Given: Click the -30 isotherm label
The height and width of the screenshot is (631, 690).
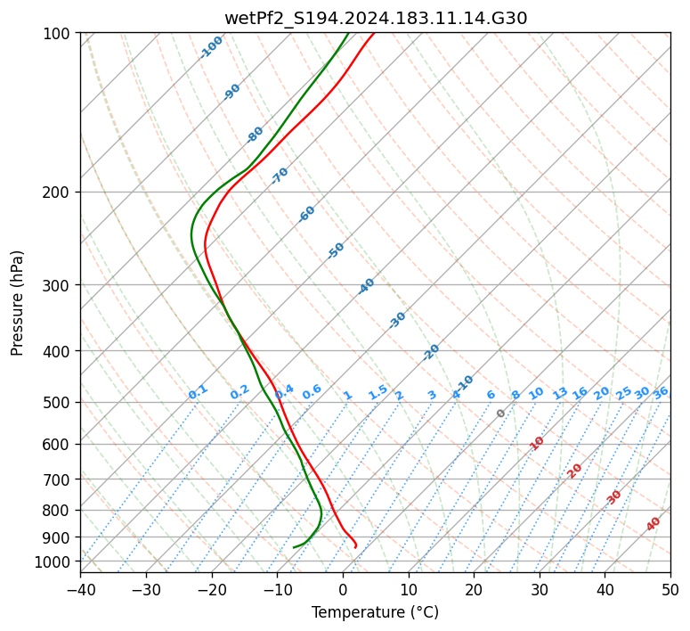Looking at the screenshot, I should (397, 320).
